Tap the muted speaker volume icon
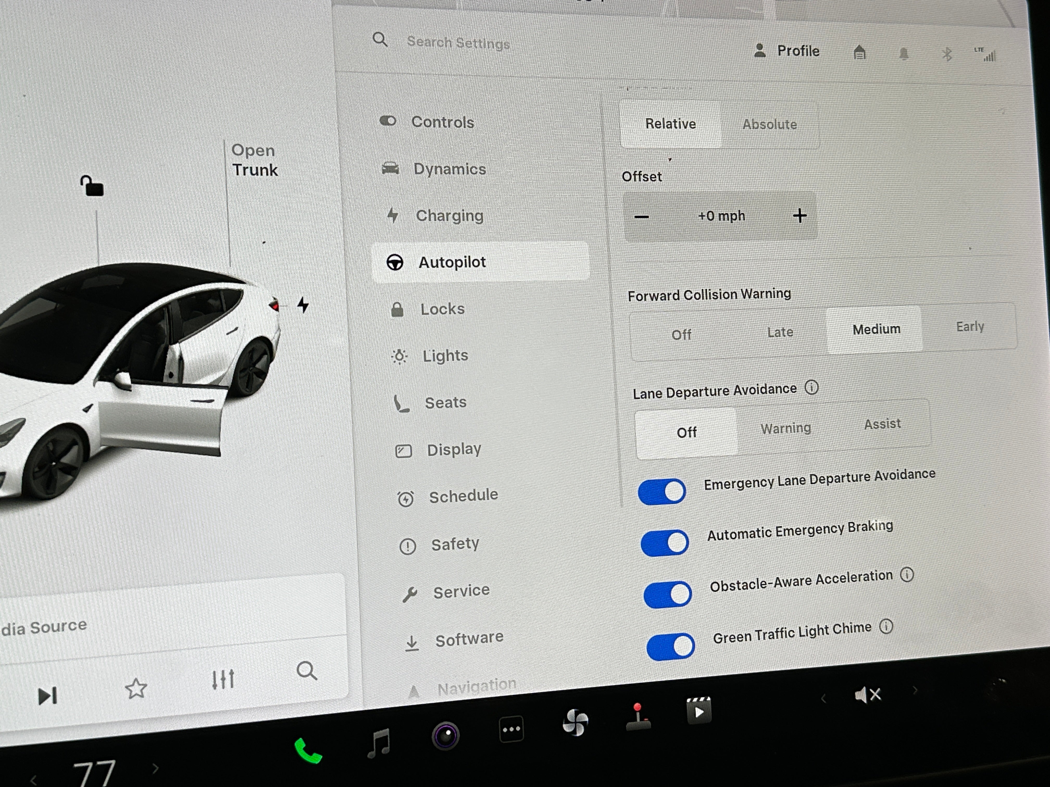This screenshot has width=1050, height=787. point(868,695)
